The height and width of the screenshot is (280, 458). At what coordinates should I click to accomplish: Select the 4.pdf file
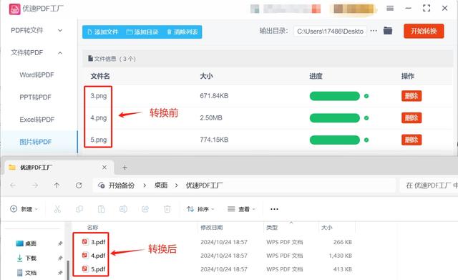94,256
